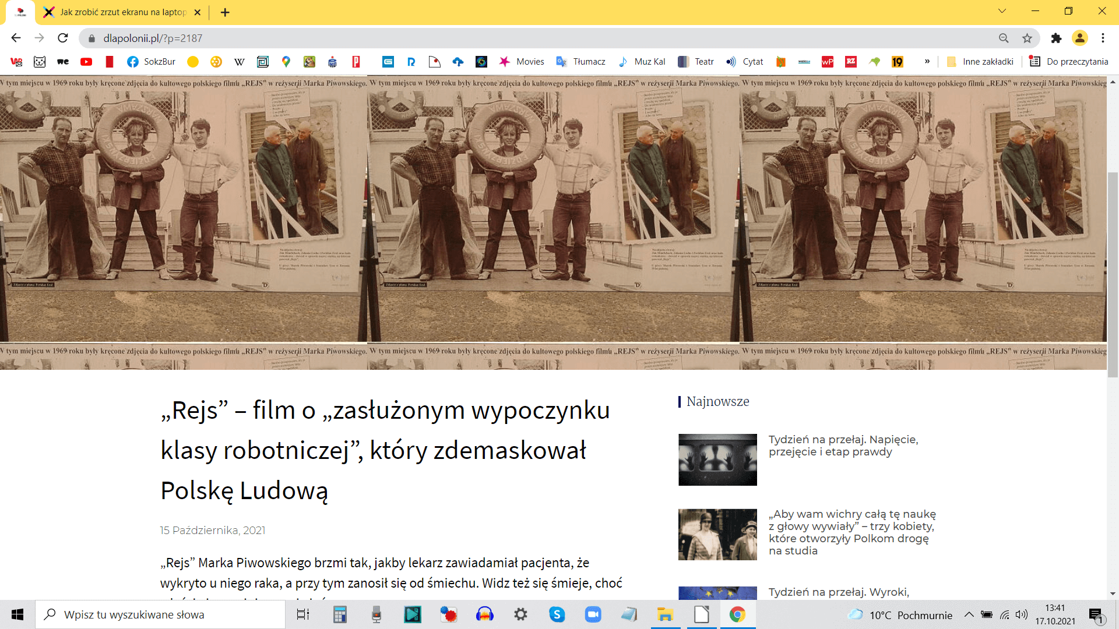Launch Skype from the taskbar

tap(557, 614)
